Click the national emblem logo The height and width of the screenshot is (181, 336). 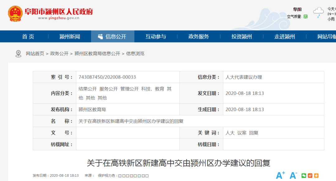[15, 14]
